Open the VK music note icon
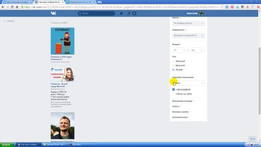Screen dimensions: 261x147 129,13
